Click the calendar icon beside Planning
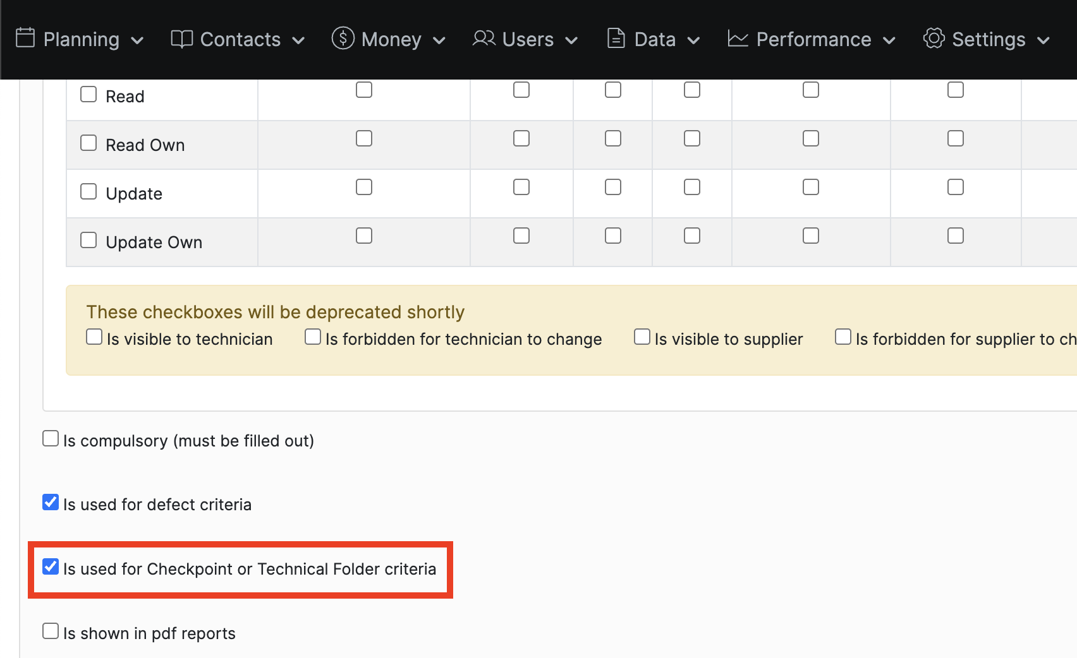Viewport: 1077px width, 658px height. click(x=26, y=39)
